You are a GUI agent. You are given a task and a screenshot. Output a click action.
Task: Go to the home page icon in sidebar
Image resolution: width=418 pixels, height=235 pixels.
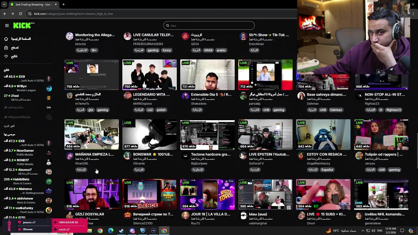tap(6, 39)
